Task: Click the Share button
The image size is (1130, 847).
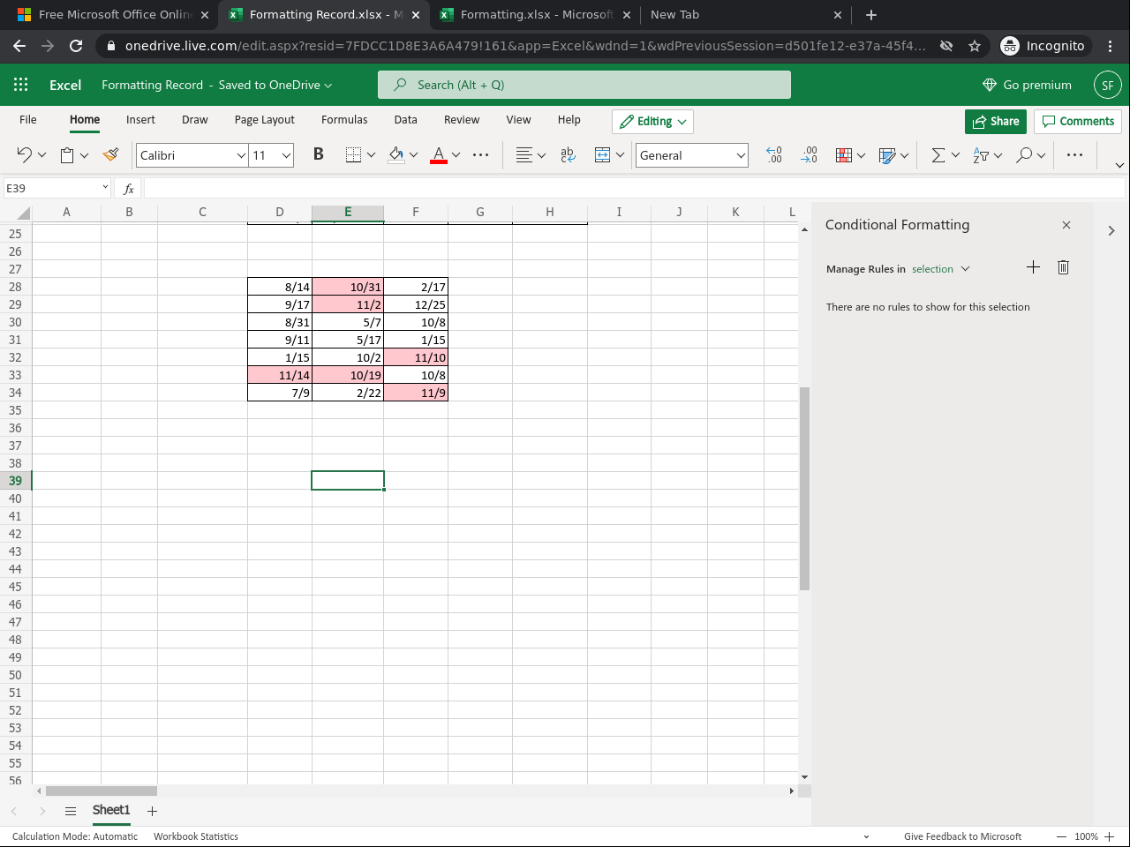Action: 996,121
